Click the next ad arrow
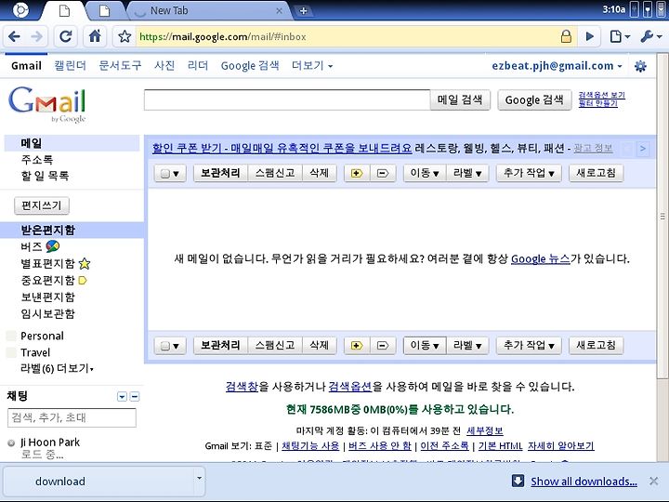Screen dimensions: 669x502 coord(643,149)
